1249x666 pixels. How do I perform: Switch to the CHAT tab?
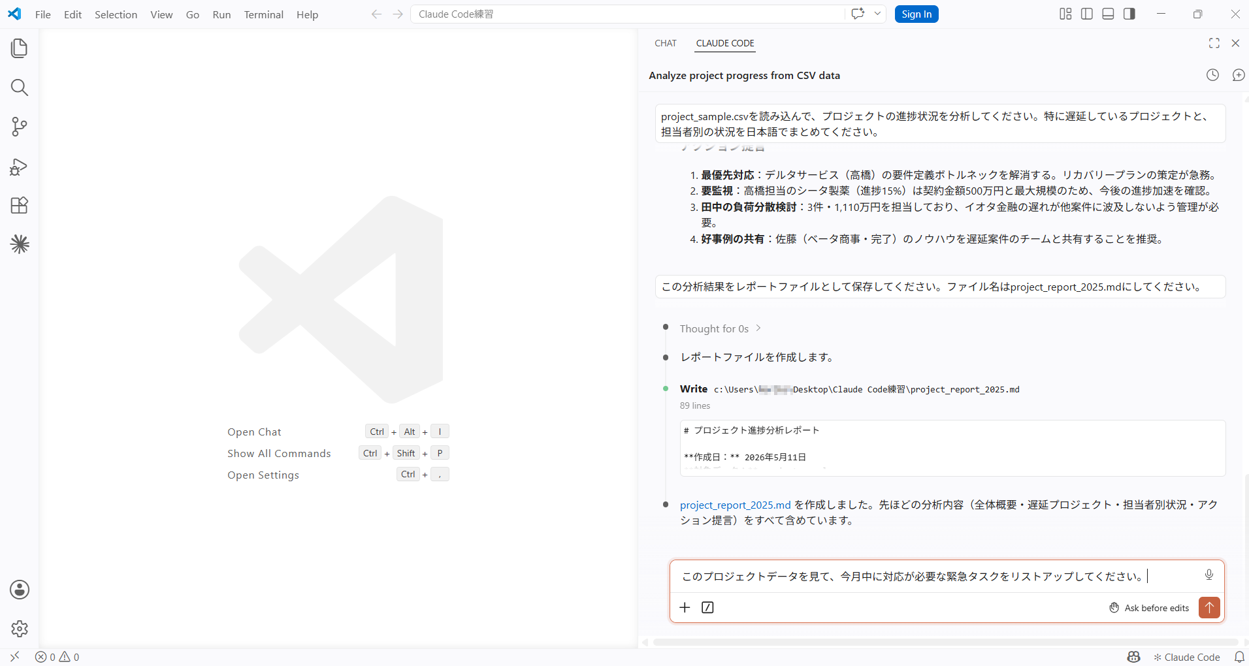[x=666, y=43]
